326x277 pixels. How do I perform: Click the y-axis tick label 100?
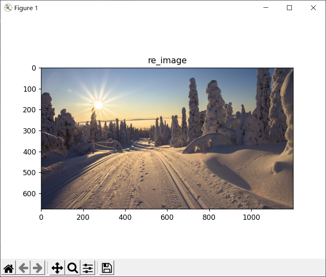[30, 89]
